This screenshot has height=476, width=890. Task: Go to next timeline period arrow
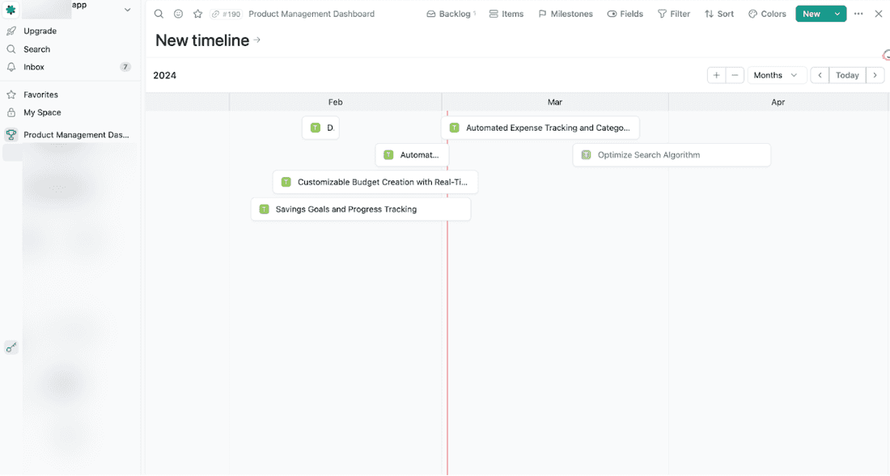tap(875, 75)
